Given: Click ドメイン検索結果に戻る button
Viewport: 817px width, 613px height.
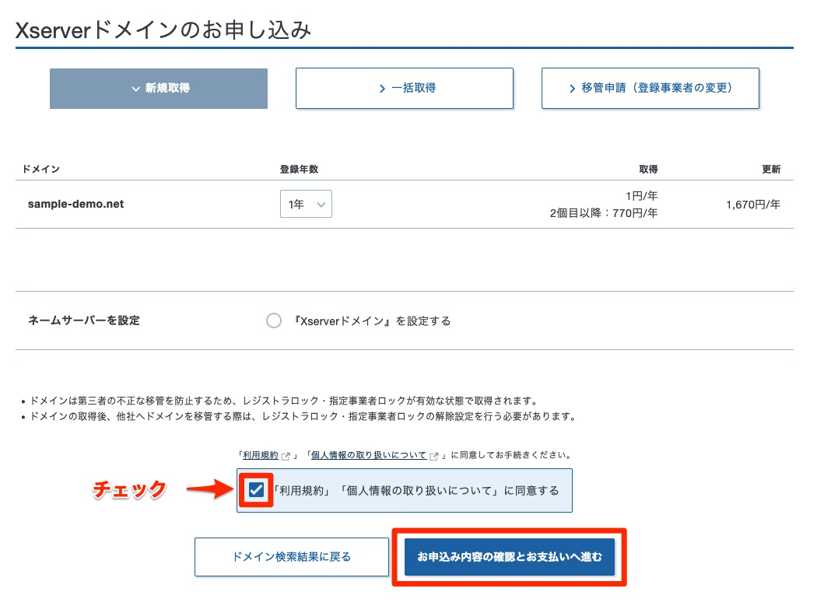Looking at the screenshot, I should (292, 557).
